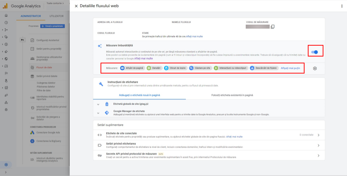This screenshot has height=176, width=347.
Task: Expand the Etichetă globală de site row
Action: 98,104
